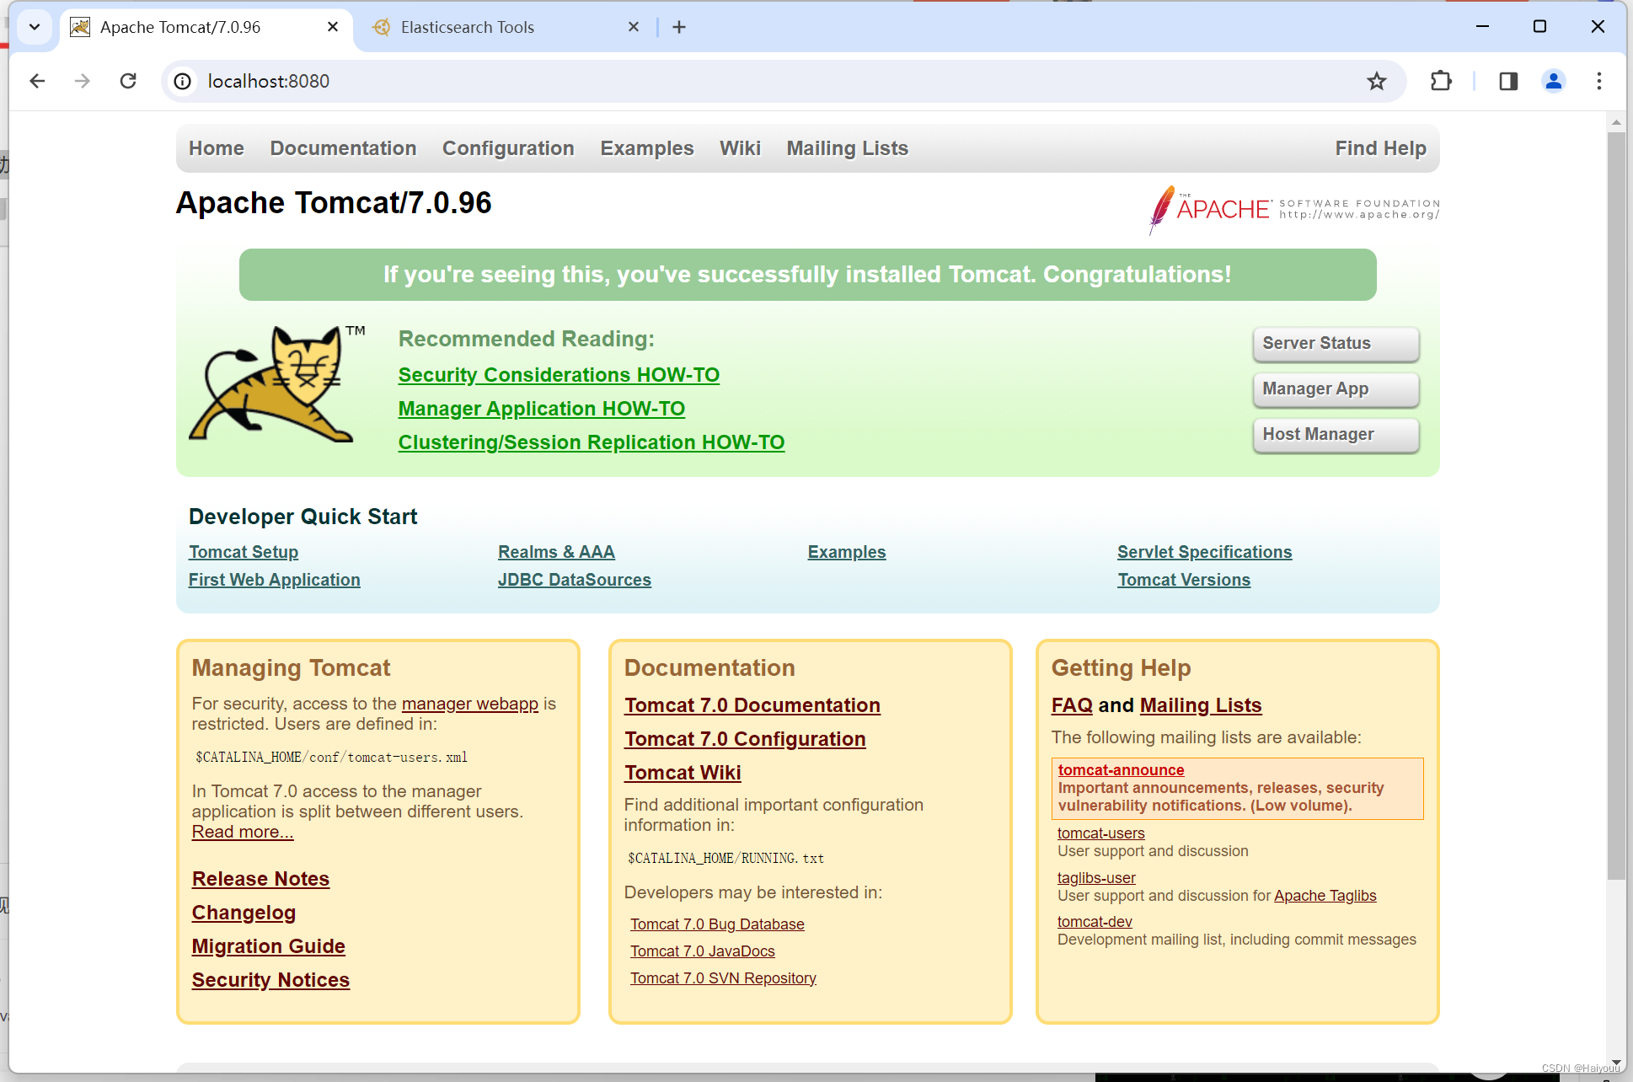This screenshot has width=1633, height=1082.
Task: Click the scrollbar up arrow
Action: pos(1616,122)
